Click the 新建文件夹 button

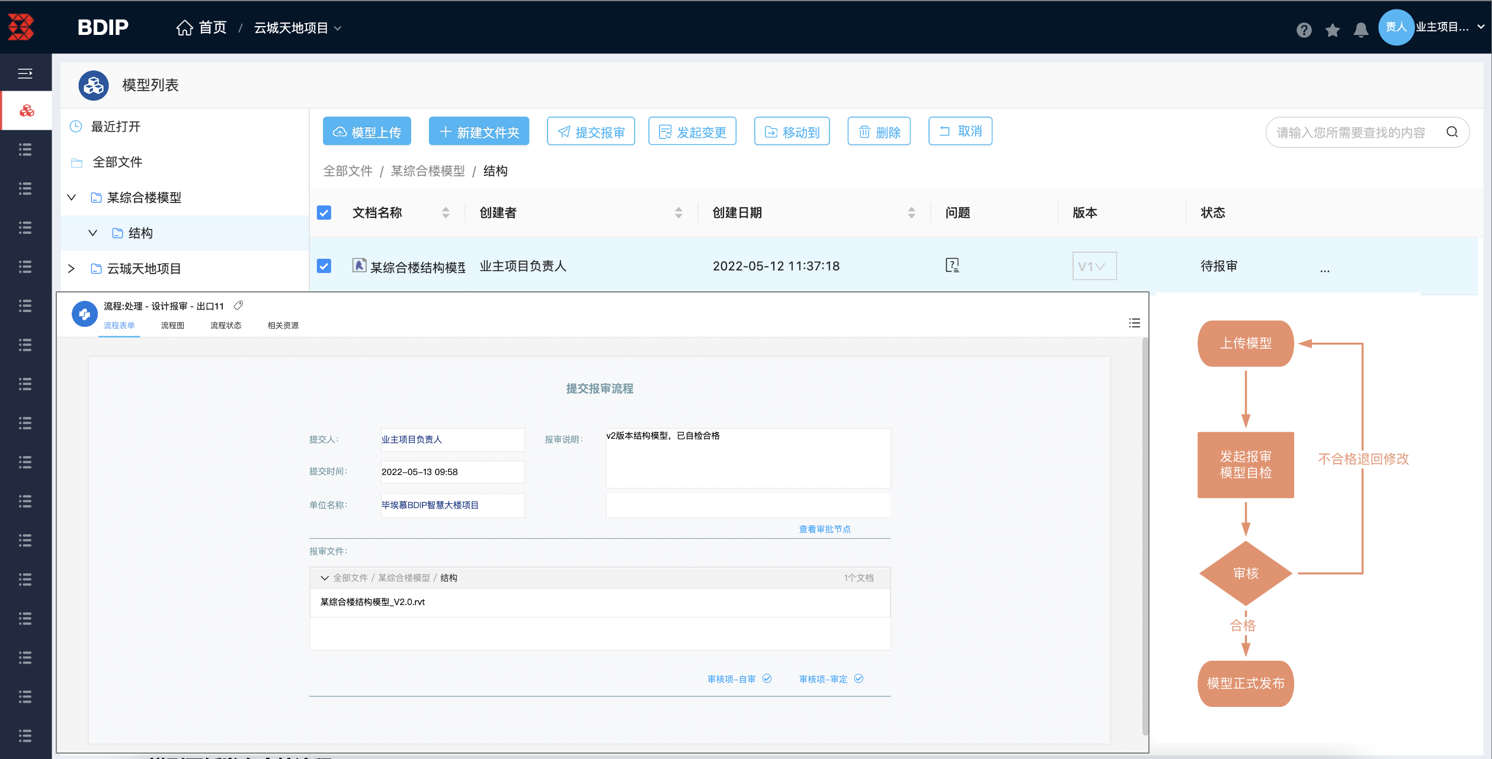tap(479, 131)
